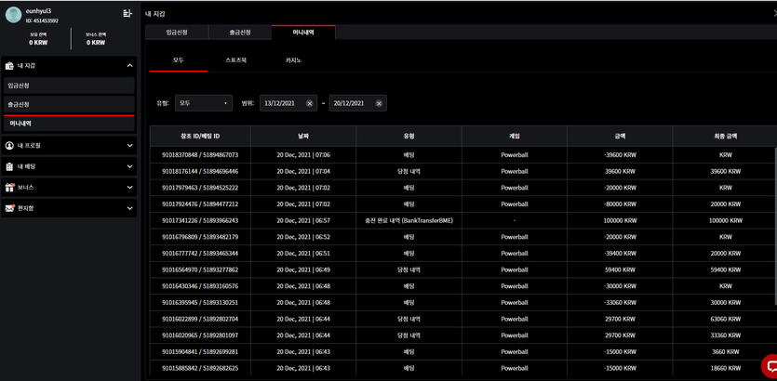Expand the 편지함 section chevron
The width and height of the screenshot is (777, 381).
(130, 208)
